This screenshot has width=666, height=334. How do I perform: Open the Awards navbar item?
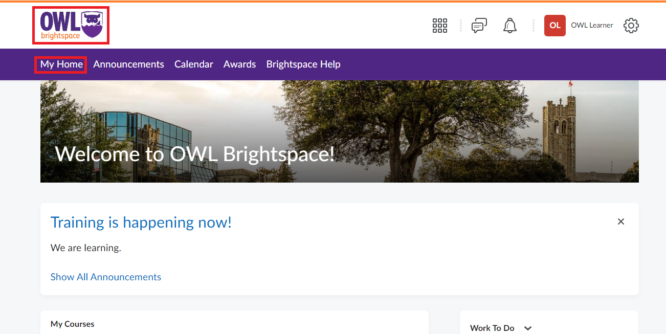point(239,64)
